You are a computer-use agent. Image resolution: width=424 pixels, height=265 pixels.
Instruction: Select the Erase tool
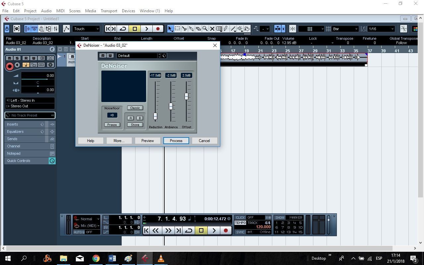pyautogui.click(x=198, y=29)
